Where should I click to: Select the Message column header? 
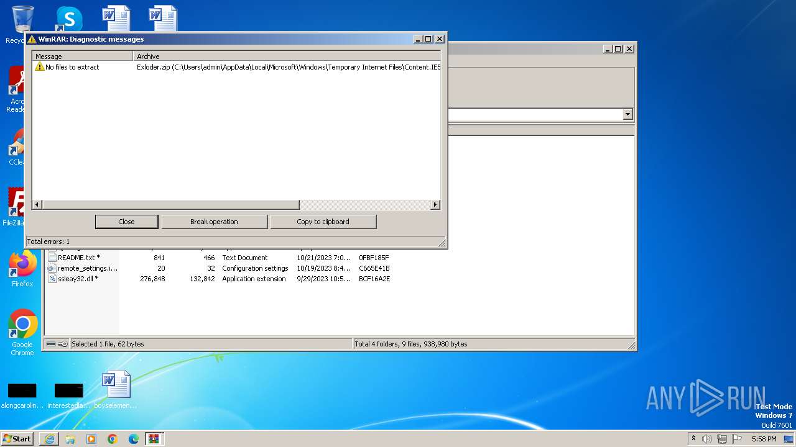(x=83, y=56)
